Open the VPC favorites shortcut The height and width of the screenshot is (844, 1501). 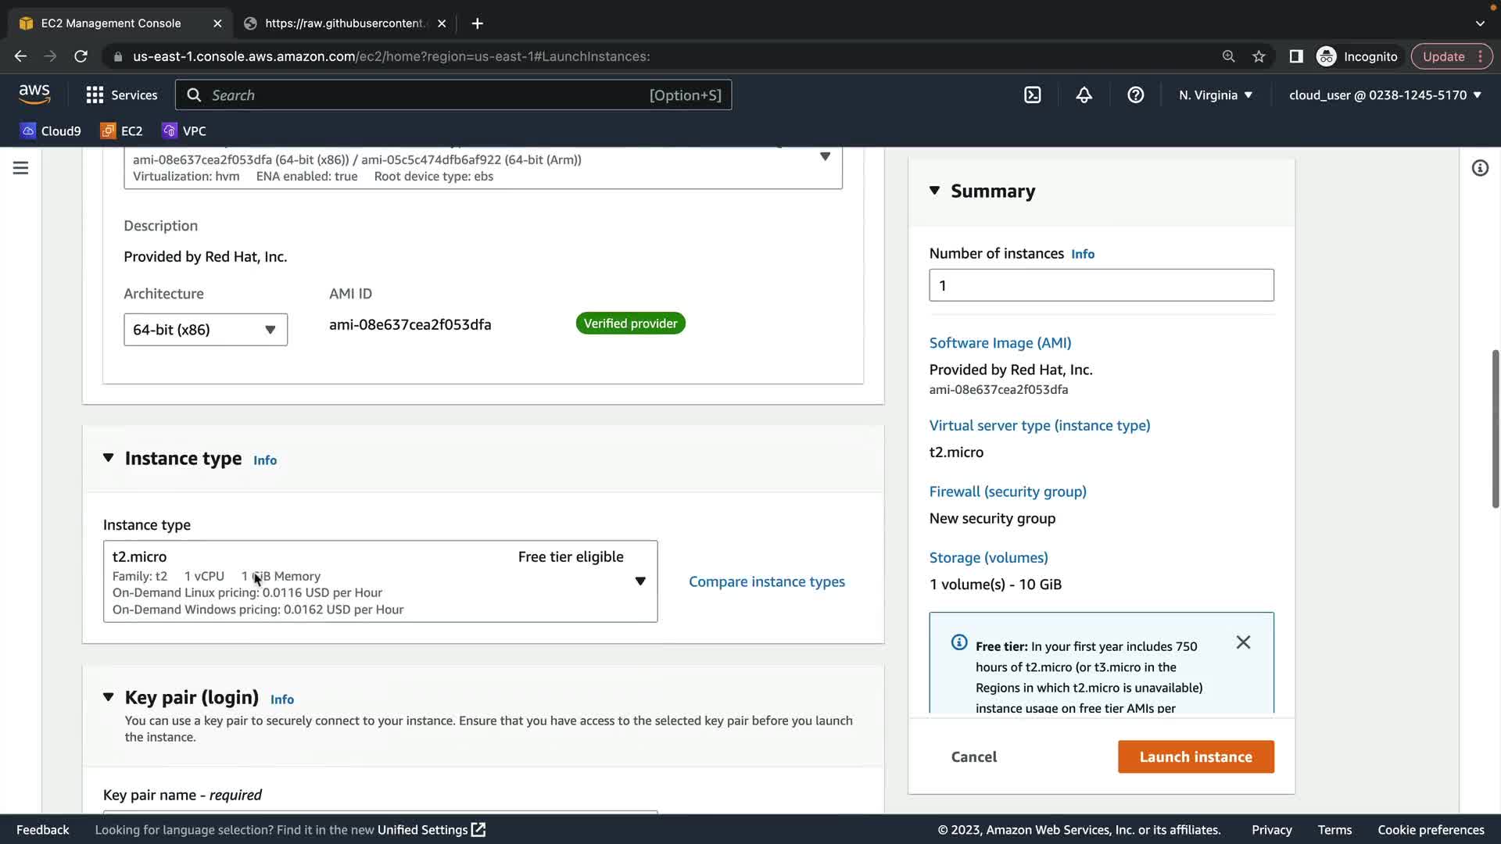[184, 131]
